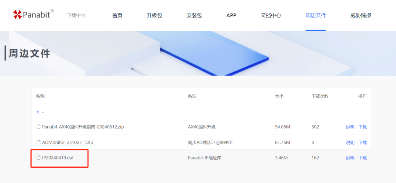Open the 威胁情报 nav item

point(361,15)
